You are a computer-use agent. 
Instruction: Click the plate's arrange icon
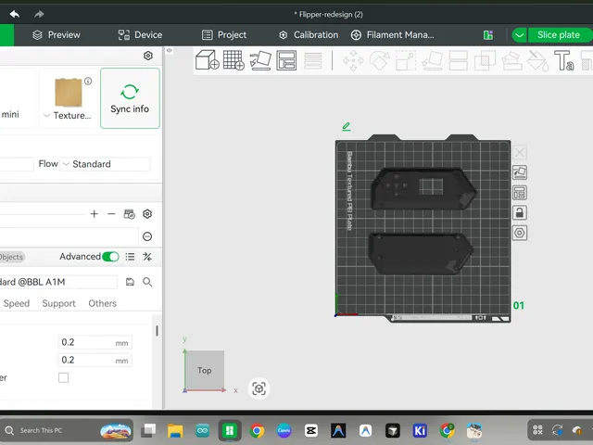coord(520,193)
